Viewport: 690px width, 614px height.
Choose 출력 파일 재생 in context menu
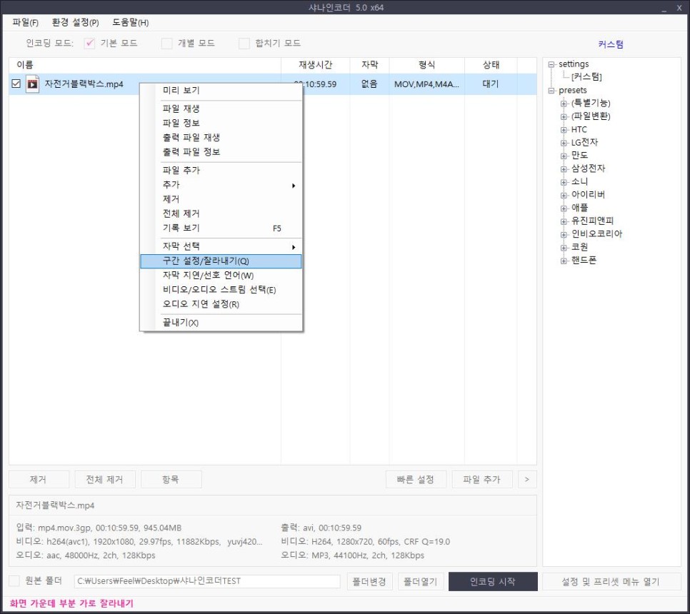(x=221, y=137)
